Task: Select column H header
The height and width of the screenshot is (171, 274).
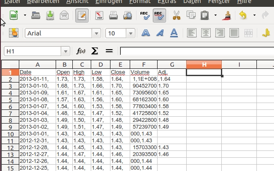Action: pos(204,65)
